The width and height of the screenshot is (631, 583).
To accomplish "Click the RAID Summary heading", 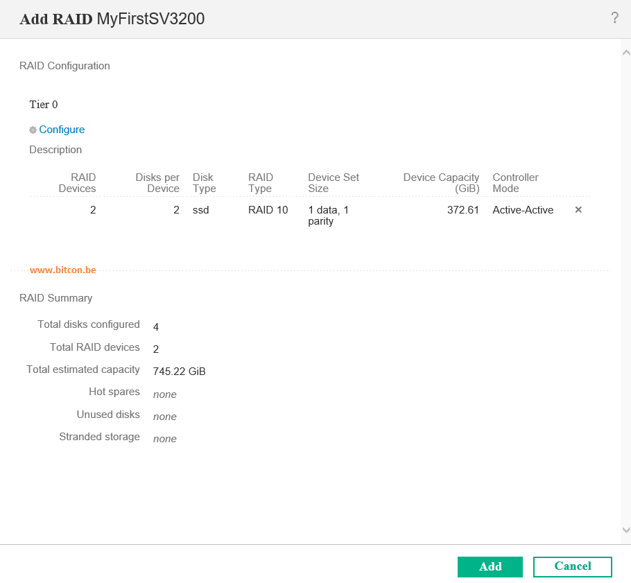I will [x=56, y=298].
